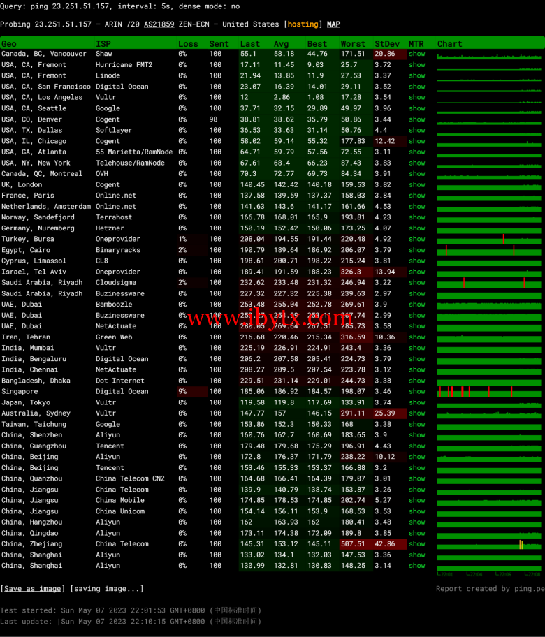
Task: Show MTR for Canada, BC, Vancouver
Action: [417, 54]
